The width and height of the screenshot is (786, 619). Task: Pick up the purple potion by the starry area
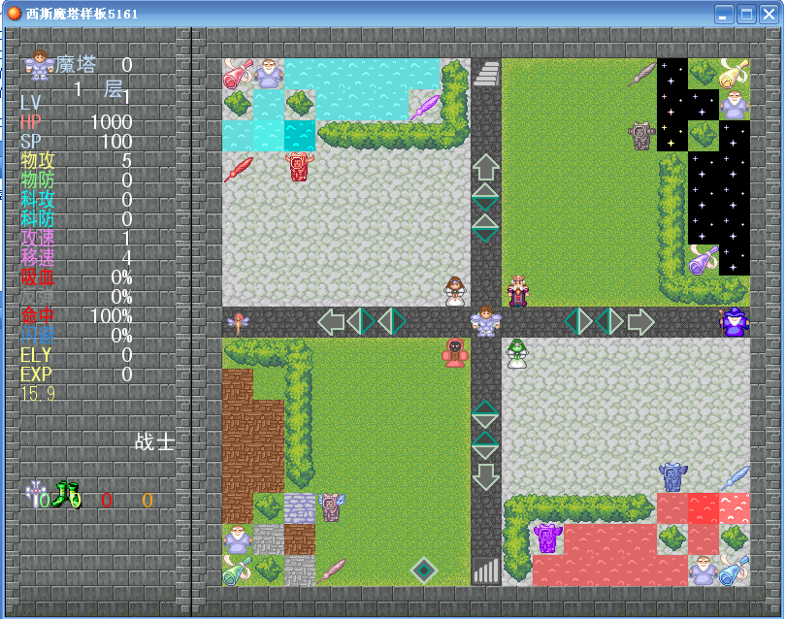pos(704,260)
